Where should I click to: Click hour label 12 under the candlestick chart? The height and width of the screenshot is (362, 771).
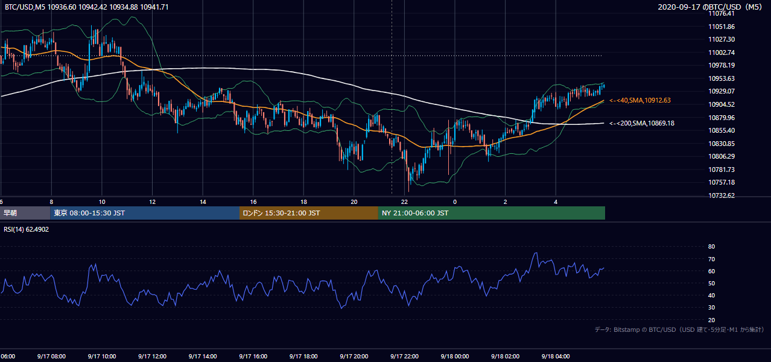point(152,202)
